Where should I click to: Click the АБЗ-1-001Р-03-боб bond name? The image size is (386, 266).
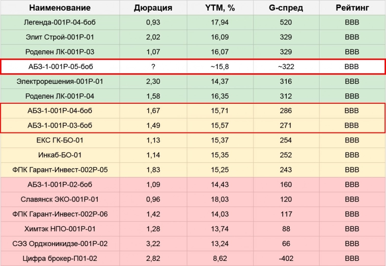tap(60, 125)
